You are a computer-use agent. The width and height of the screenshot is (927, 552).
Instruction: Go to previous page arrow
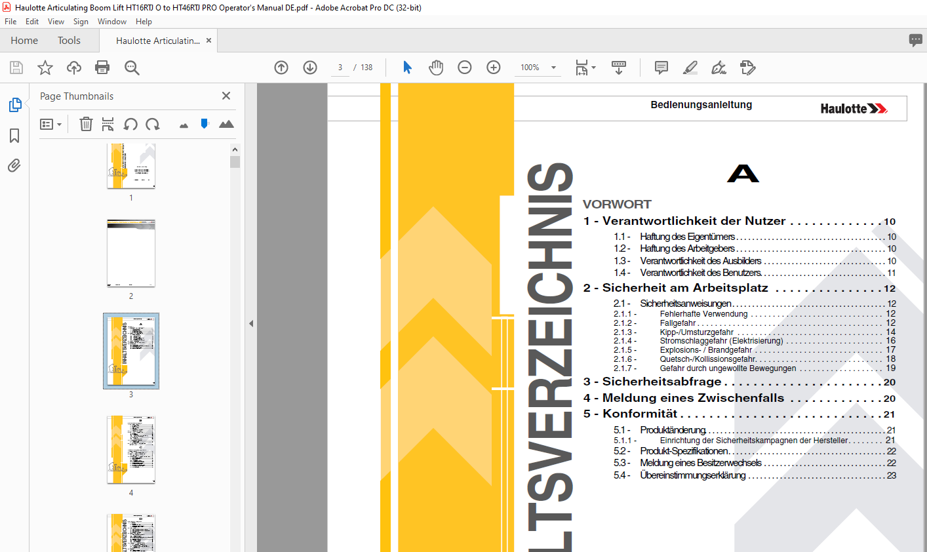(281, 68)
